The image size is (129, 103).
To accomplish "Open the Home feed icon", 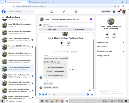I will 52,12.
